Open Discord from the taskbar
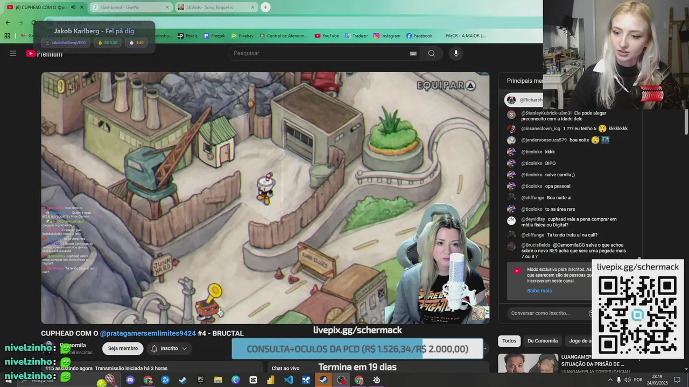 (x=130, y=380)
